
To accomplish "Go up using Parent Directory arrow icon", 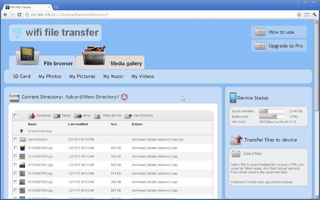I will point(21,131).
